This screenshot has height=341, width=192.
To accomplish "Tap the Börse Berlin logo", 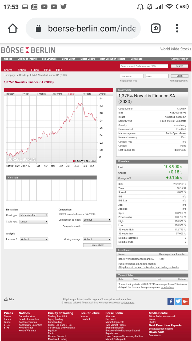I will click(28, 50).
